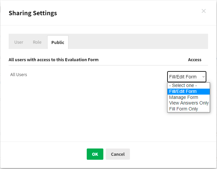Screen dimensions: 217x169
Task: Select the Public tab
Action: (58, 43)
